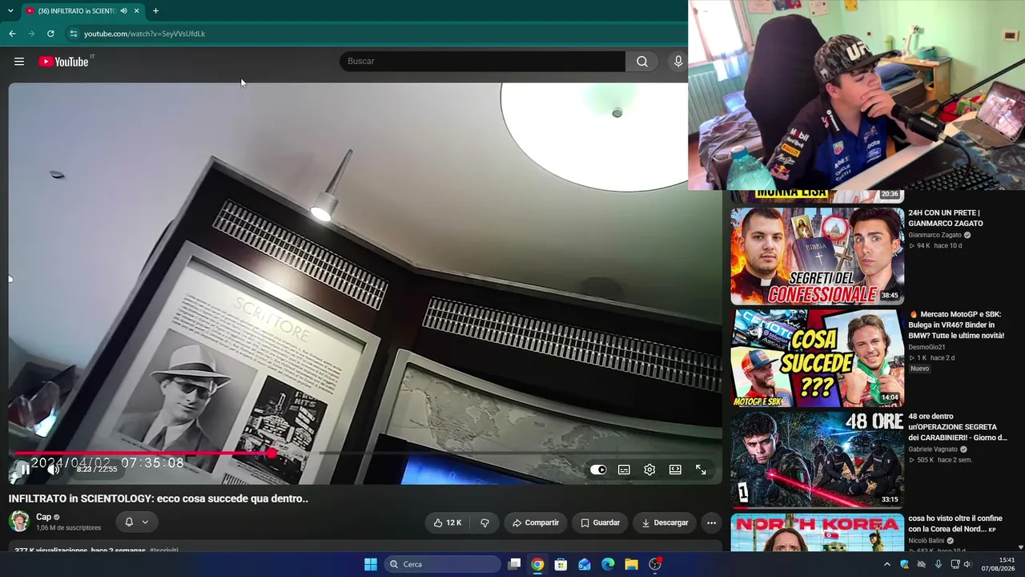Open the tab search dropdown arrow

pos(10,10)
